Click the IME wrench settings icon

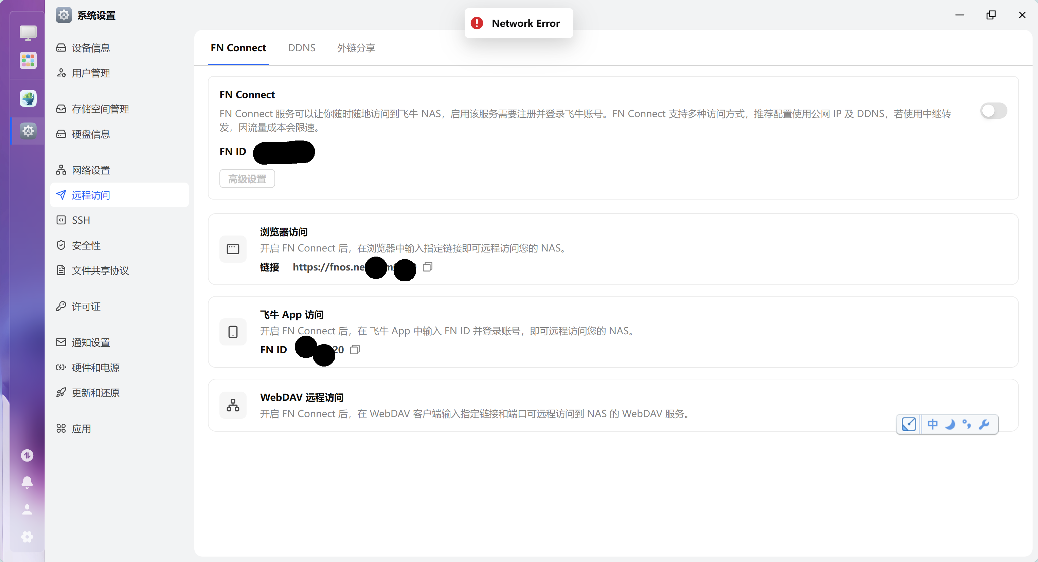pyautogui.click(x=984, y=424)
